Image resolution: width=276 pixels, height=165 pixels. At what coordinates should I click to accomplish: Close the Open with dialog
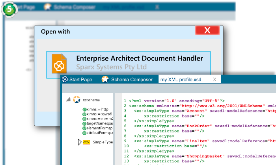[x=207, y=31]
